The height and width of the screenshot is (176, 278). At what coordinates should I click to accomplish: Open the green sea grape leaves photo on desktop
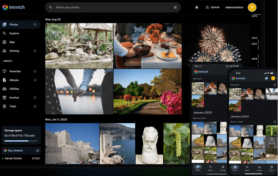point(176,144)
